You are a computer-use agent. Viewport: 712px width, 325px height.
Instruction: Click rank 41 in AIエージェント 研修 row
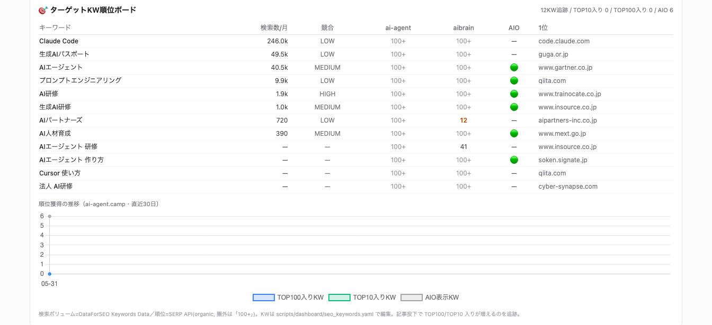point(464,147)
